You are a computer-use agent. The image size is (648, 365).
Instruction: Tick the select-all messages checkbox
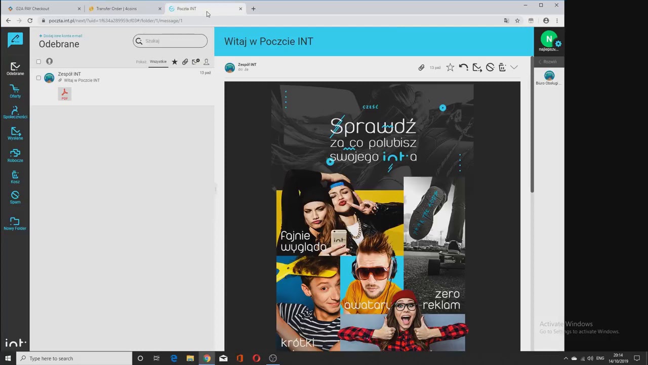(38, 62)
